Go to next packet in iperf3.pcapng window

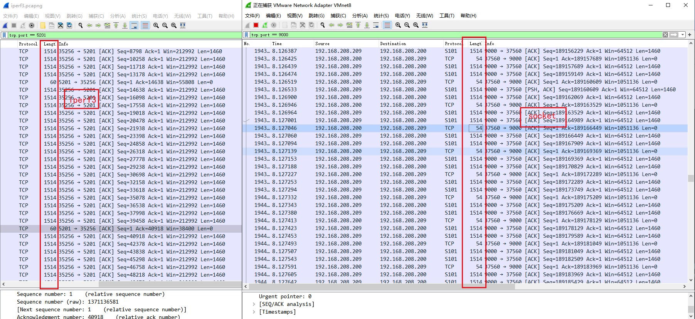[x=98, y=25]
